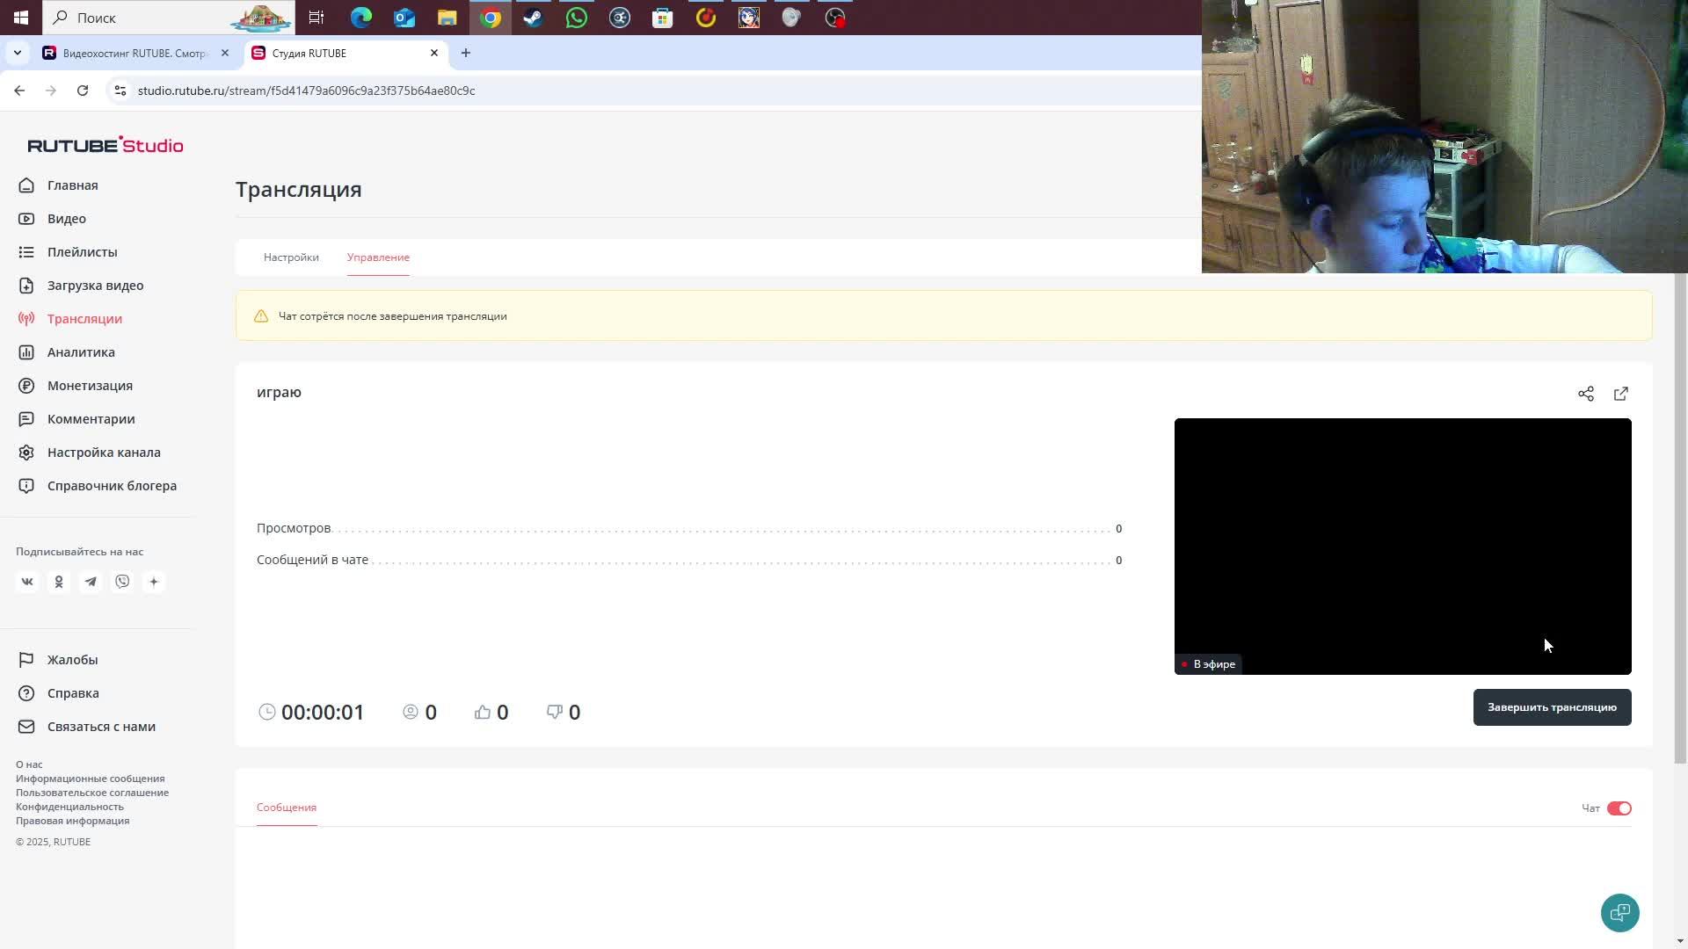Click the Трансляции broadcast icon
The height and width of the screenshot is (949, 1688).
click(26, 319)
